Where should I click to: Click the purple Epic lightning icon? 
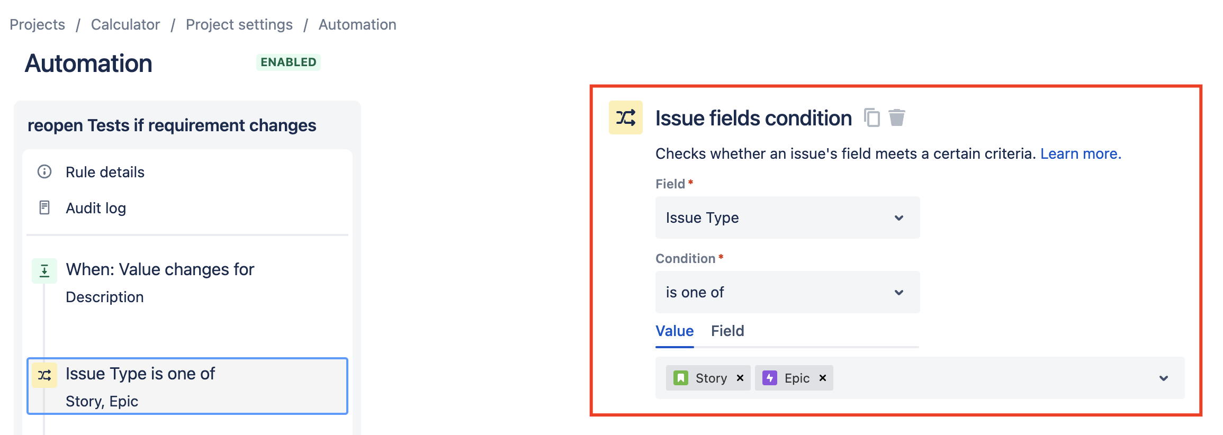[769, 378]
